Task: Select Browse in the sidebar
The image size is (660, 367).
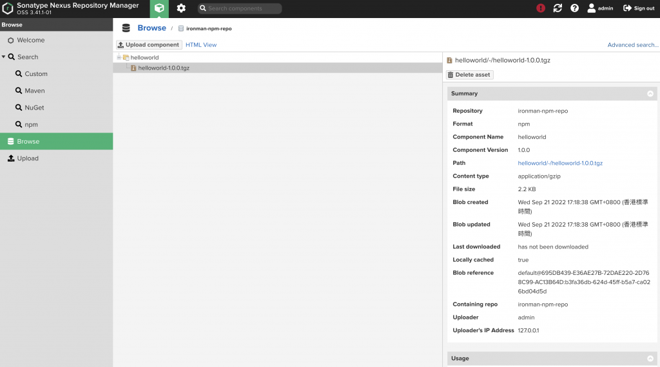Action: point(57,141)
